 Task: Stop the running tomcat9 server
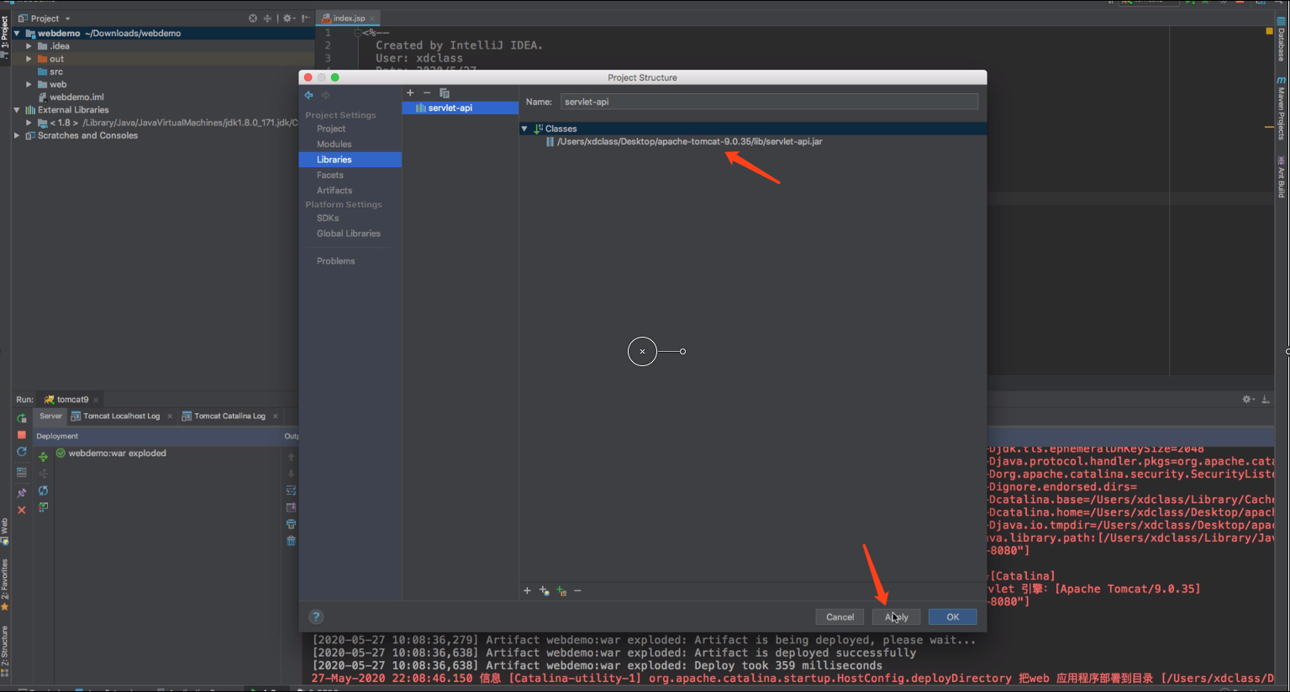coord(22,435)
